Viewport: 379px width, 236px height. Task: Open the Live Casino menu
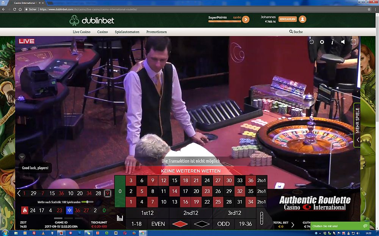[x=81, y=32]
